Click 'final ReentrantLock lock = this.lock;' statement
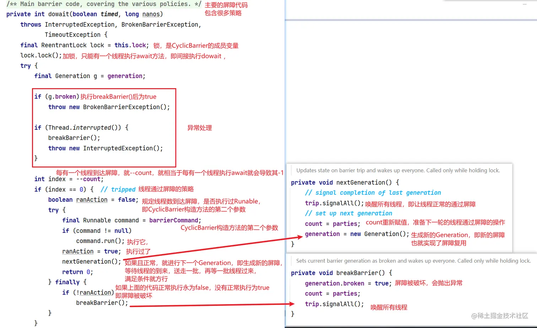Screen dimensions: 537x328 [85, 45]
